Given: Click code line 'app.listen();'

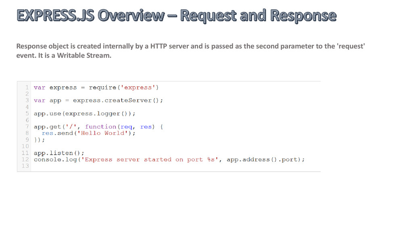Looking at the screenshot, I should tap(59, 153).
